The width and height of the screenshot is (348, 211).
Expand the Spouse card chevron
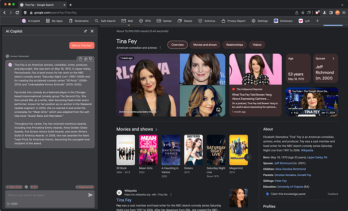tap(333, 59)
